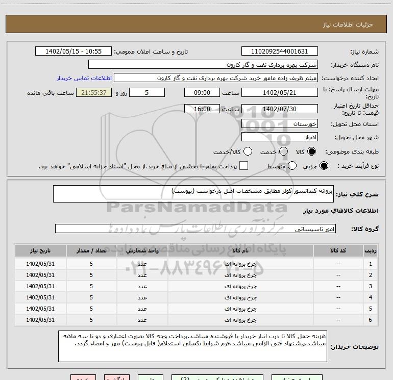This screenshot has height=380, width=393.
Task: Click the تعداد / مقدار column header
Action: (x=91, y=251)
